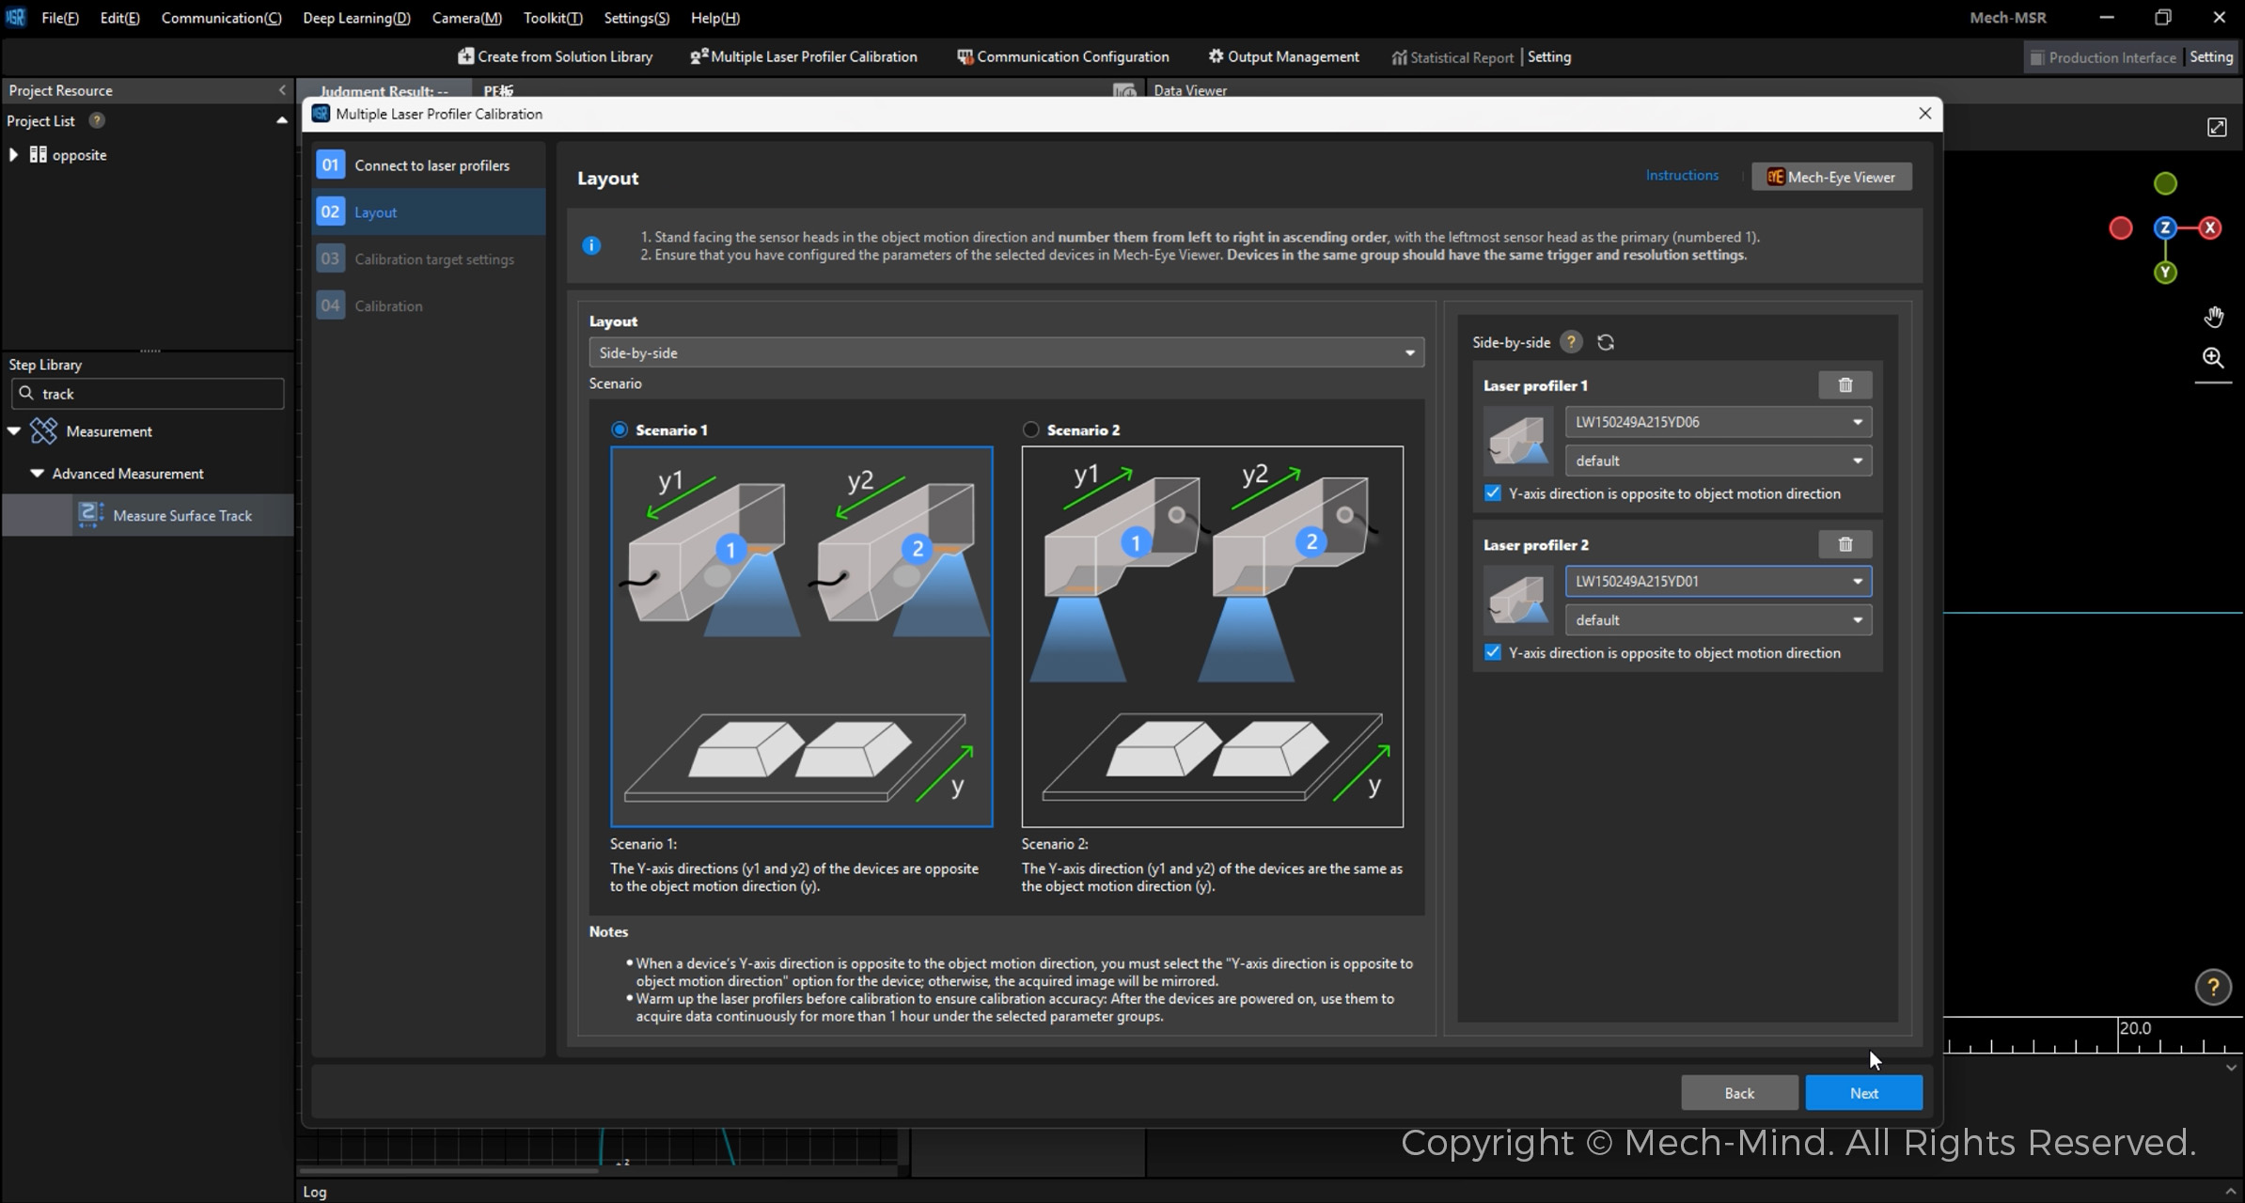Open the File menu

coord(60,18)
